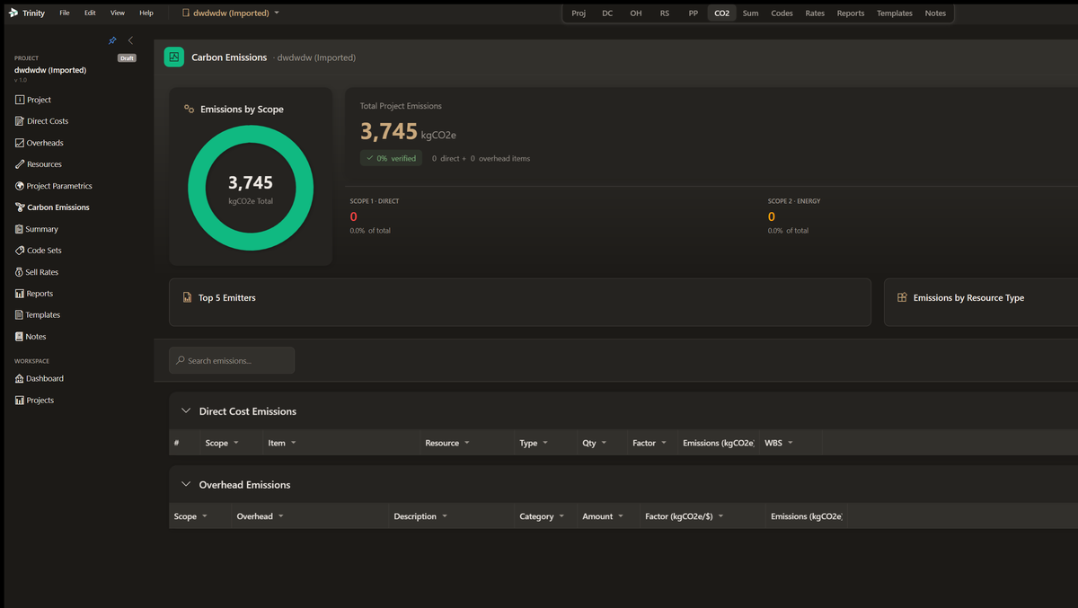Click the Top 5 Emitters chart icon

coord(187,297)
